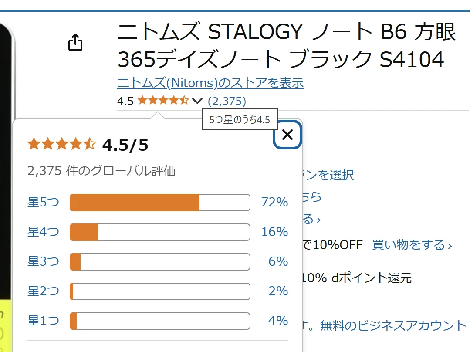The width and height of the screenshot is (470, 352).
Task: Visit the ニトムズ(Nitoms) store link
Action: click(x=210, y=83)
